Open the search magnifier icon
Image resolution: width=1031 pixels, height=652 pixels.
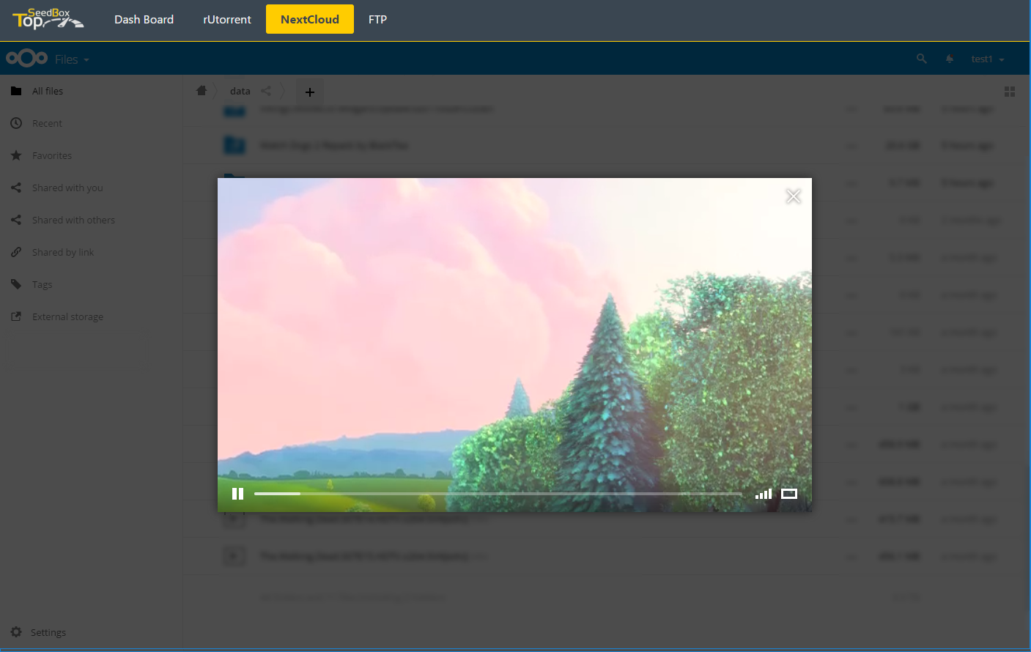(x=922, y=59)
